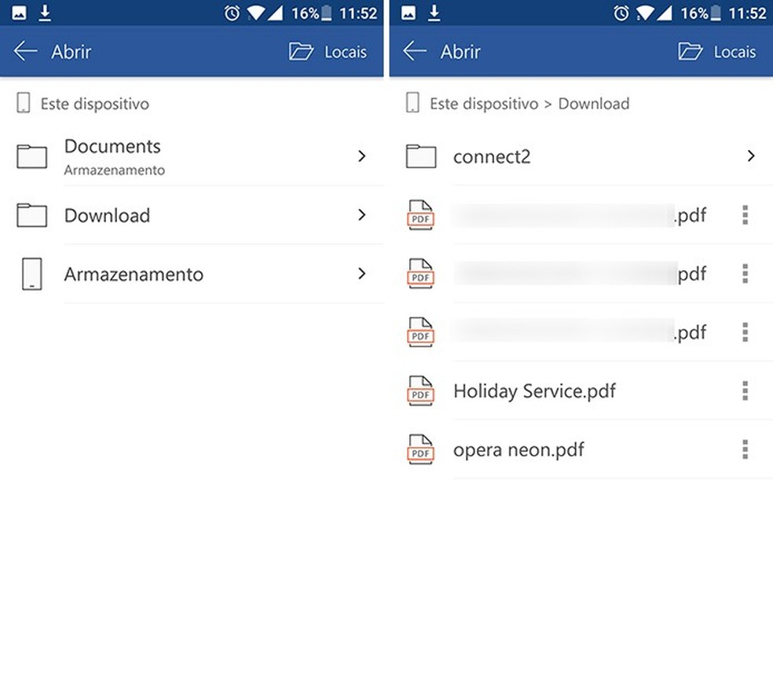Expand the Armazenamento entry with its arrow
The image size is (773, 682).
pos(362,273)
